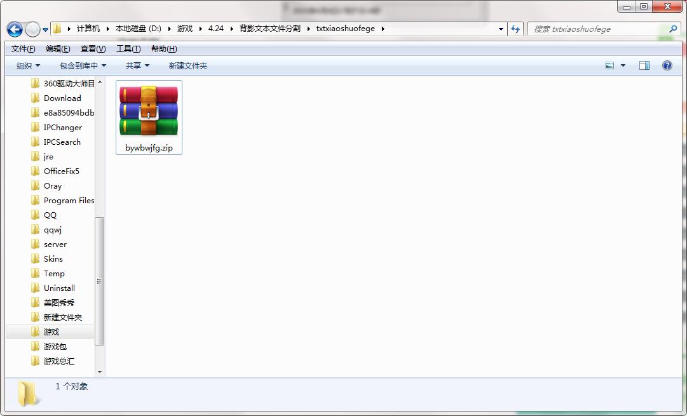Viewport: 687px width, 416px height.
Task: Click navigation pane scroll up arrow
Action: click(100, 82)
